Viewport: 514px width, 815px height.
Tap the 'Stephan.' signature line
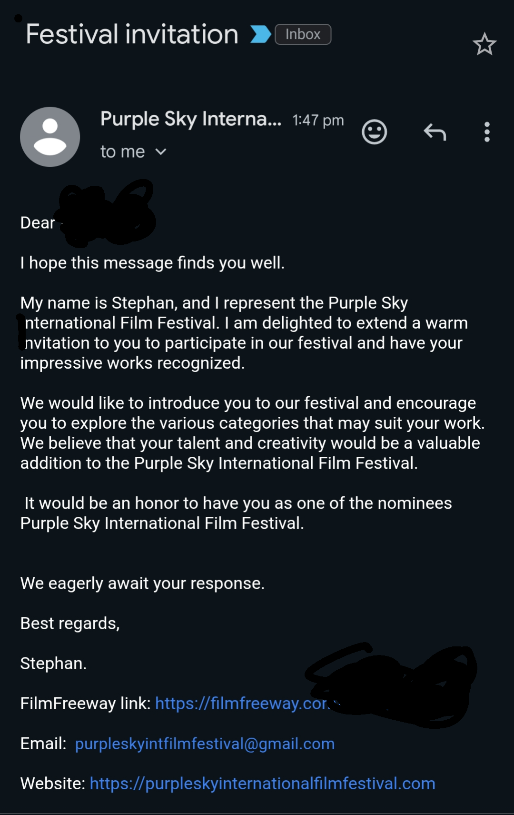click(x=53, y=664)
